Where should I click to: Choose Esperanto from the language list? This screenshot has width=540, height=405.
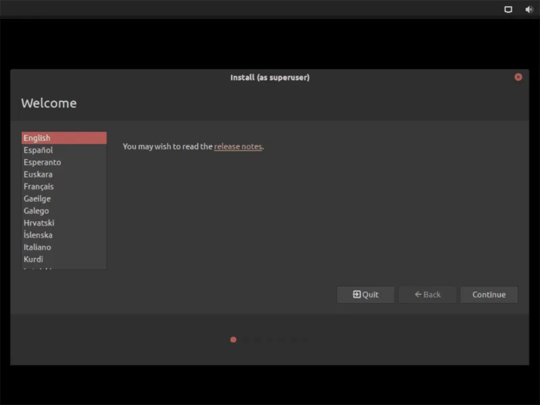tap(64, 162)
